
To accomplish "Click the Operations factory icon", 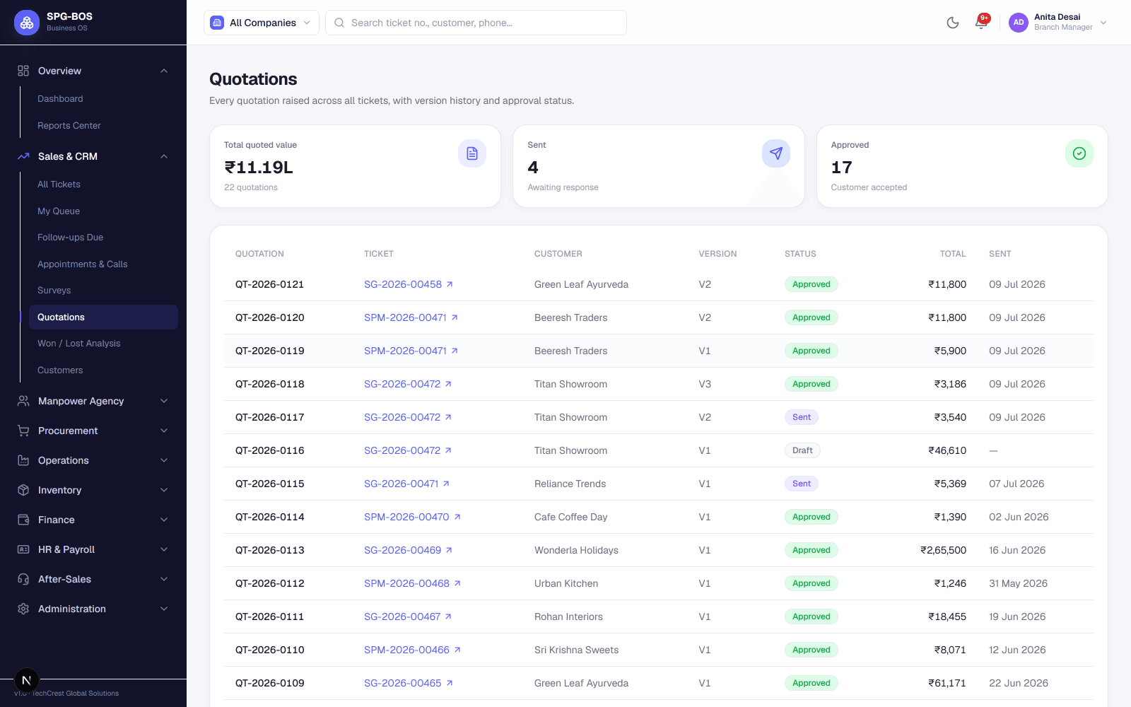I will pyautogui.click(x=23, y=460).
